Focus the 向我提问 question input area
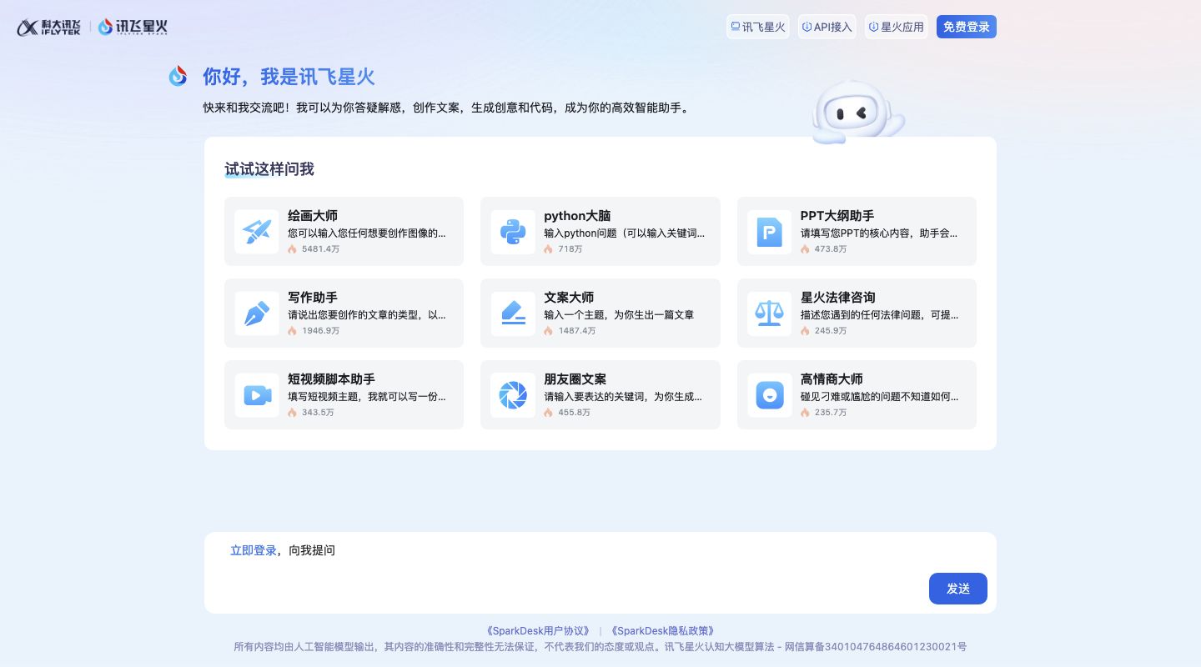 [x=600, y=573]
